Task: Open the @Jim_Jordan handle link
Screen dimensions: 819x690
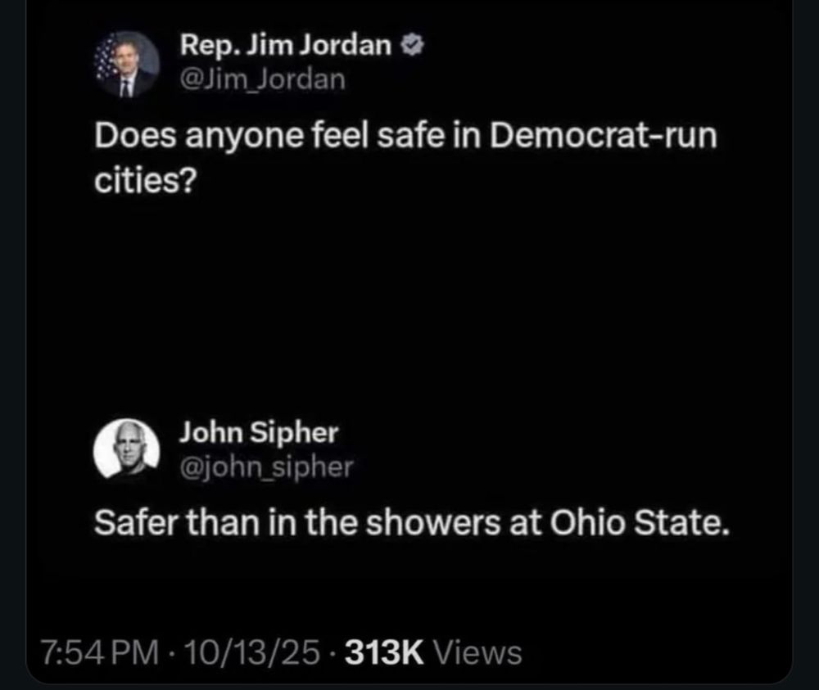Action: pos(263,79)
